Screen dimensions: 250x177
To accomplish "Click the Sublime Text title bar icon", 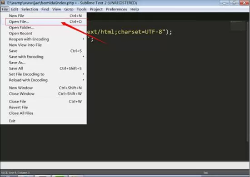I will [3, 3].
